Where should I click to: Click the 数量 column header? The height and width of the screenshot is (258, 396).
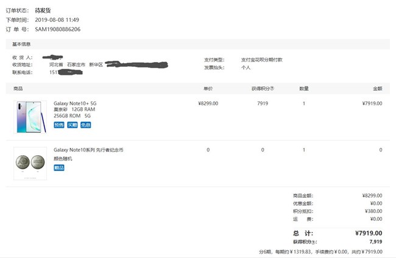(x=304, y=88)
